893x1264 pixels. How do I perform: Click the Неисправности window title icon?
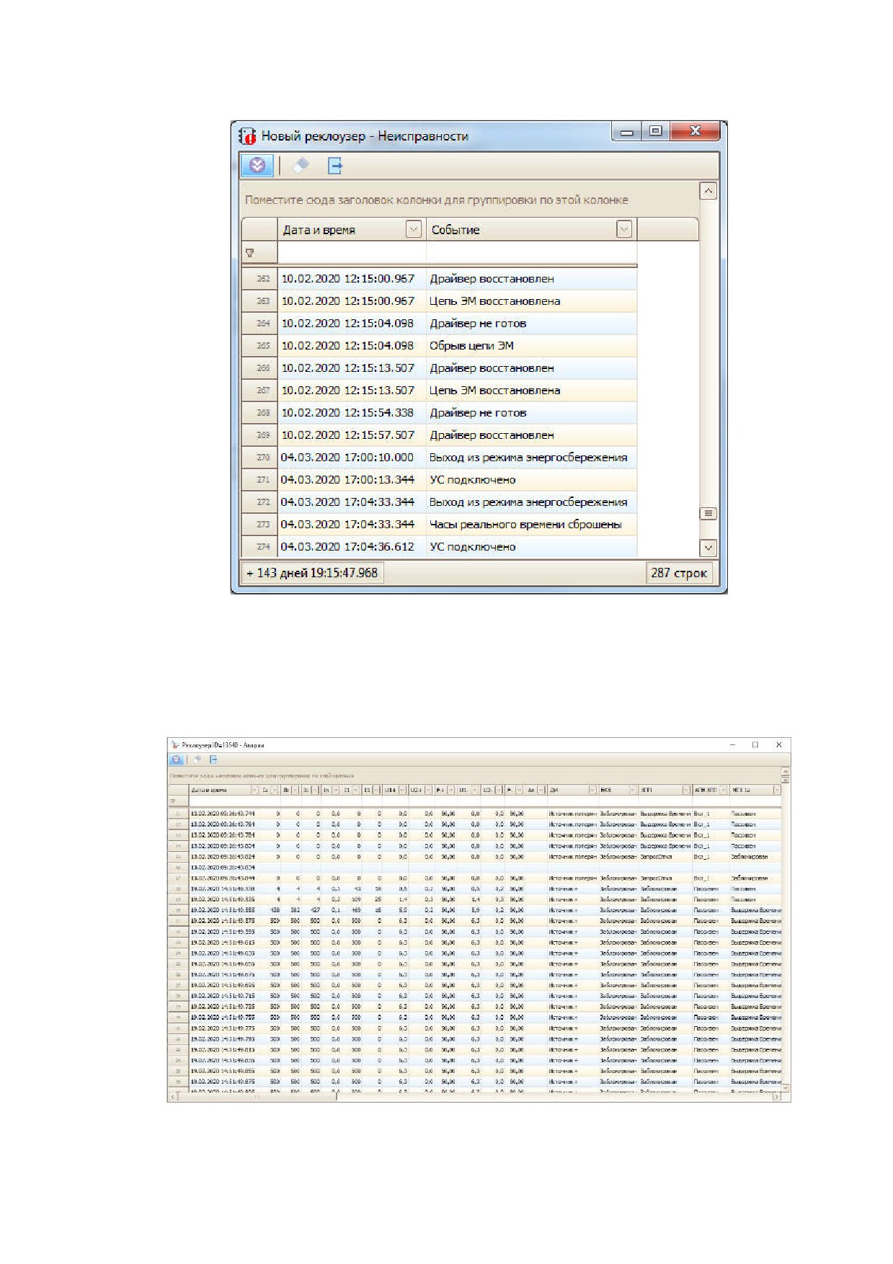[247, 135]
